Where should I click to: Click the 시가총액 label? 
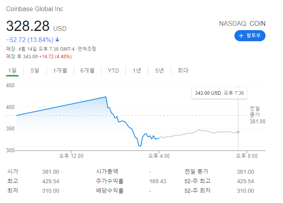107,172
